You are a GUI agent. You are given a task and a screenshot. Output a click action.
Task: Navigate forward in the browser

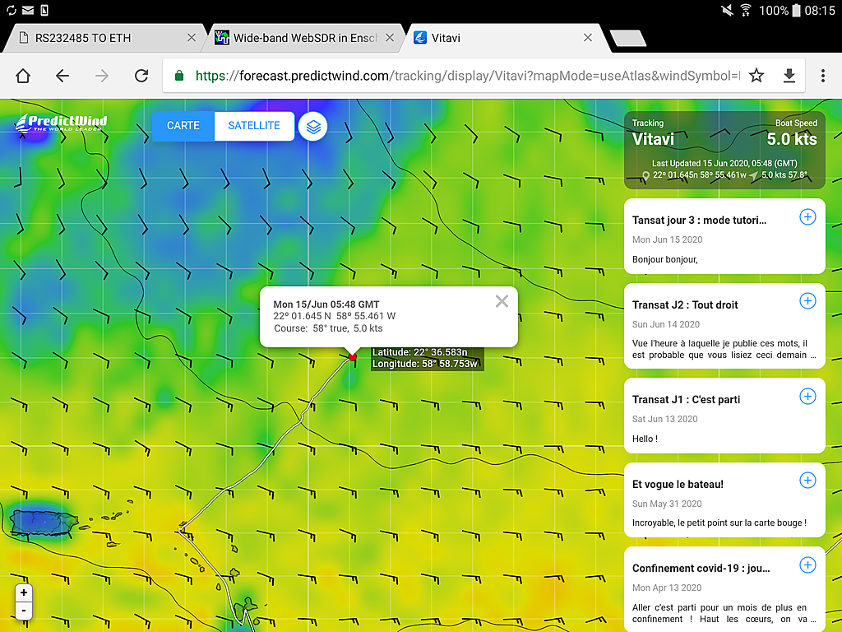(101, 76)
